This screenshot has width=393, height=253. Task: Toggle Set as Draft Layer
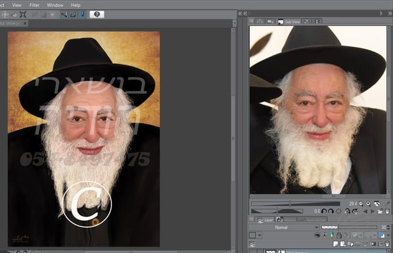(332, 235)
